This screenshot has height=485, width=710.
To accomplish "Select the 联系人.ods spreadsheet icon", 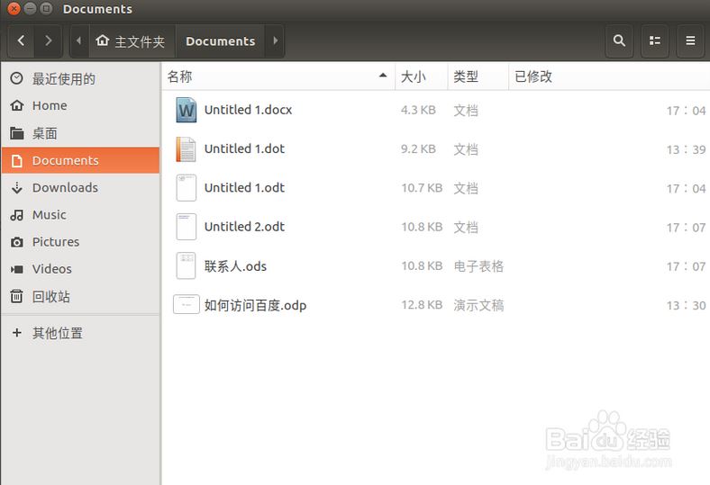I will [x=186, y=265].
